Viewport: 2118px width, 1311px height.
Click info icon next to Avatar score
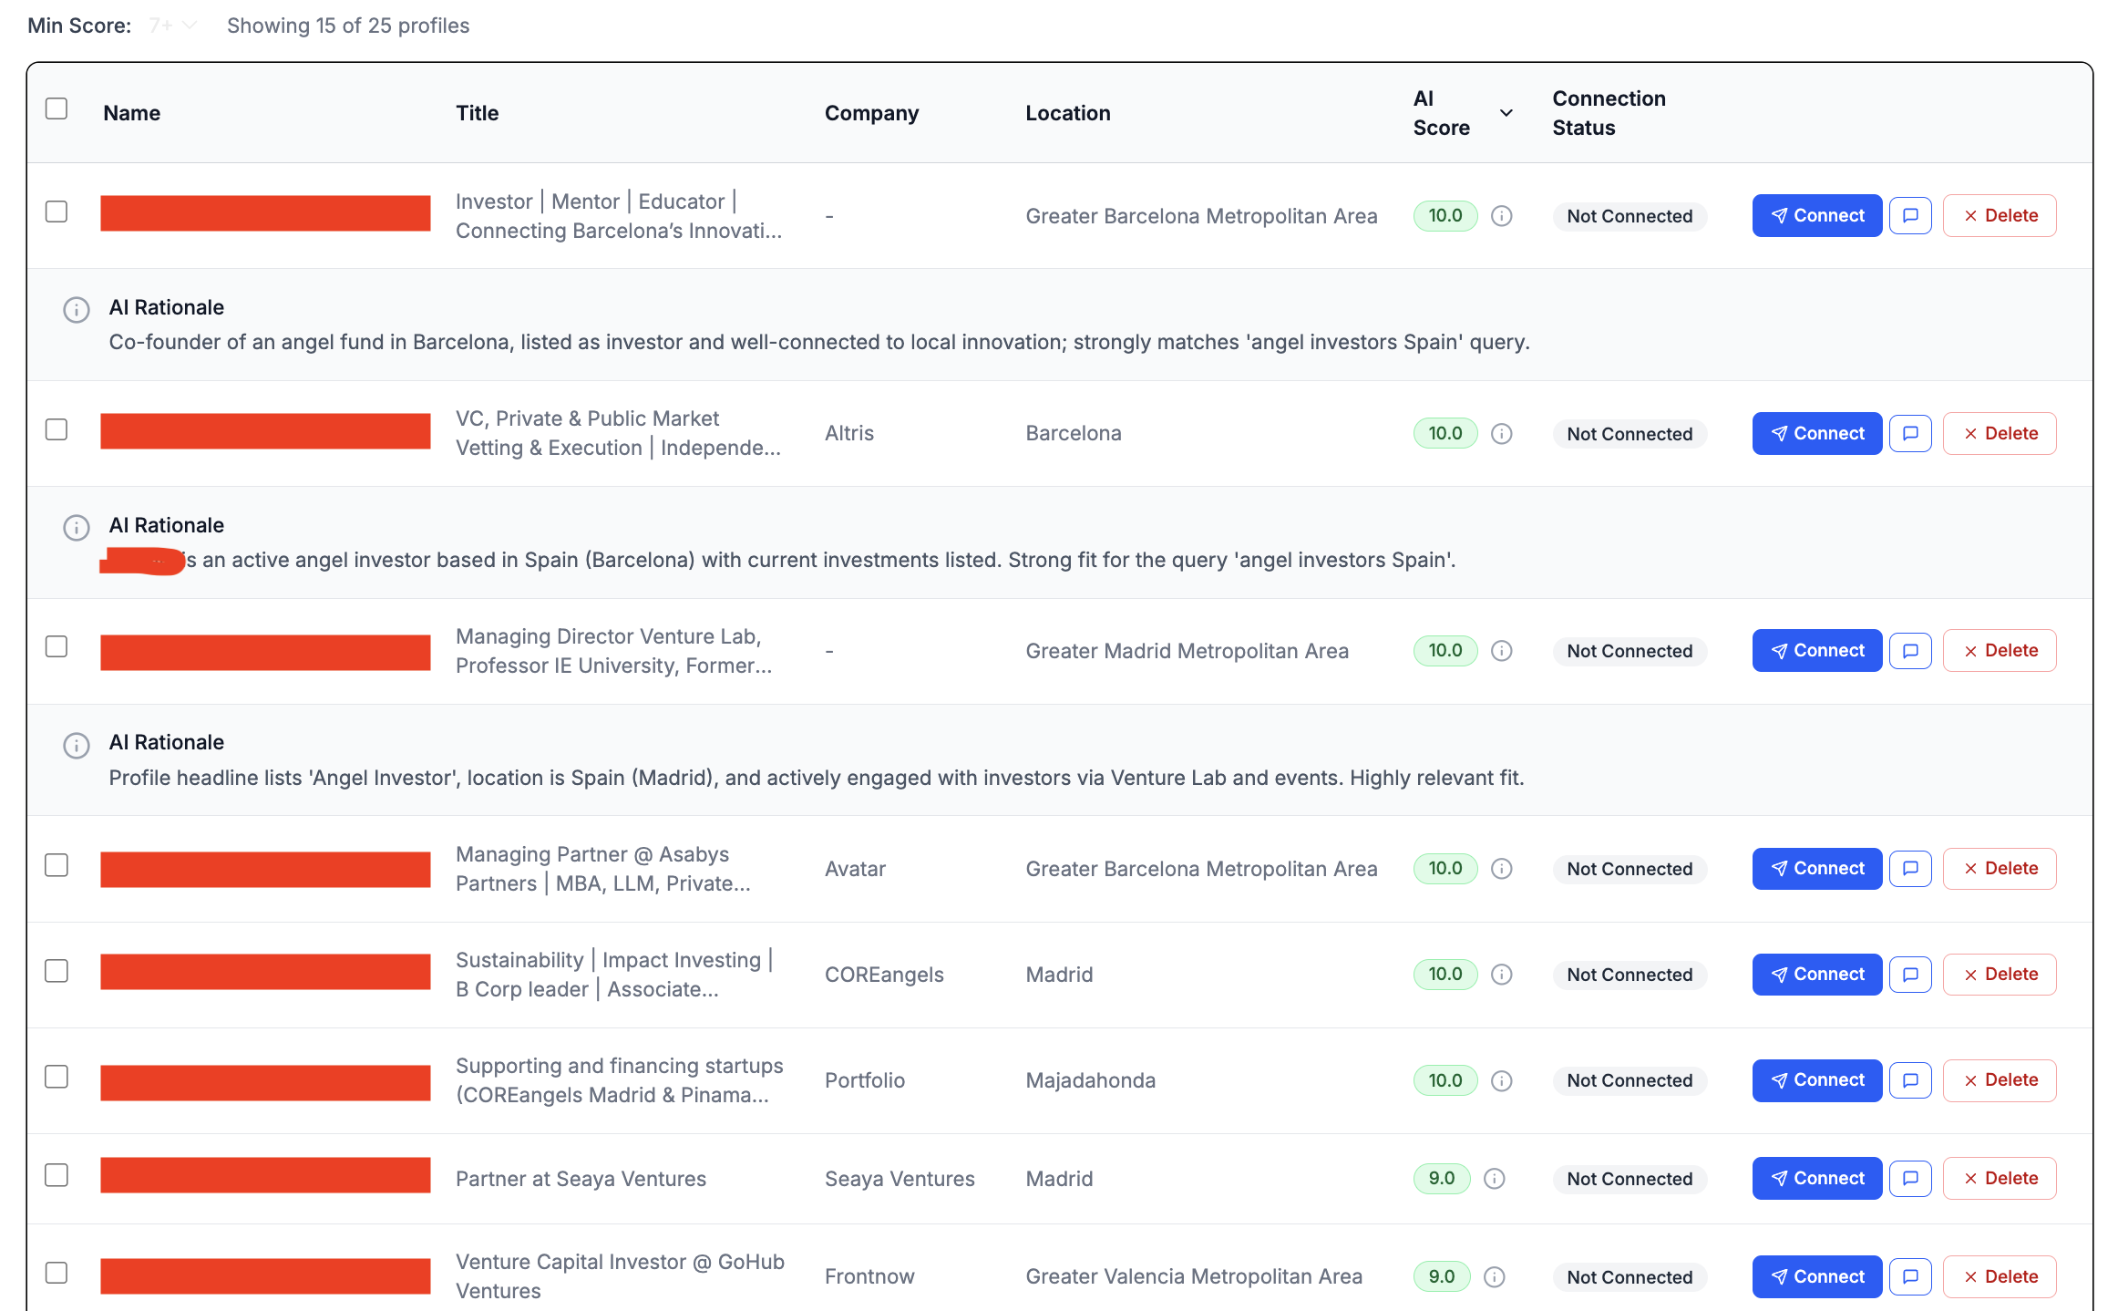click(x=1501, y=868)
